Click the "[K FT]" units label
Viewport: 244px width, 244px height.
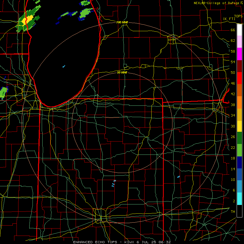pyautogui.click(x=229, y=19)
